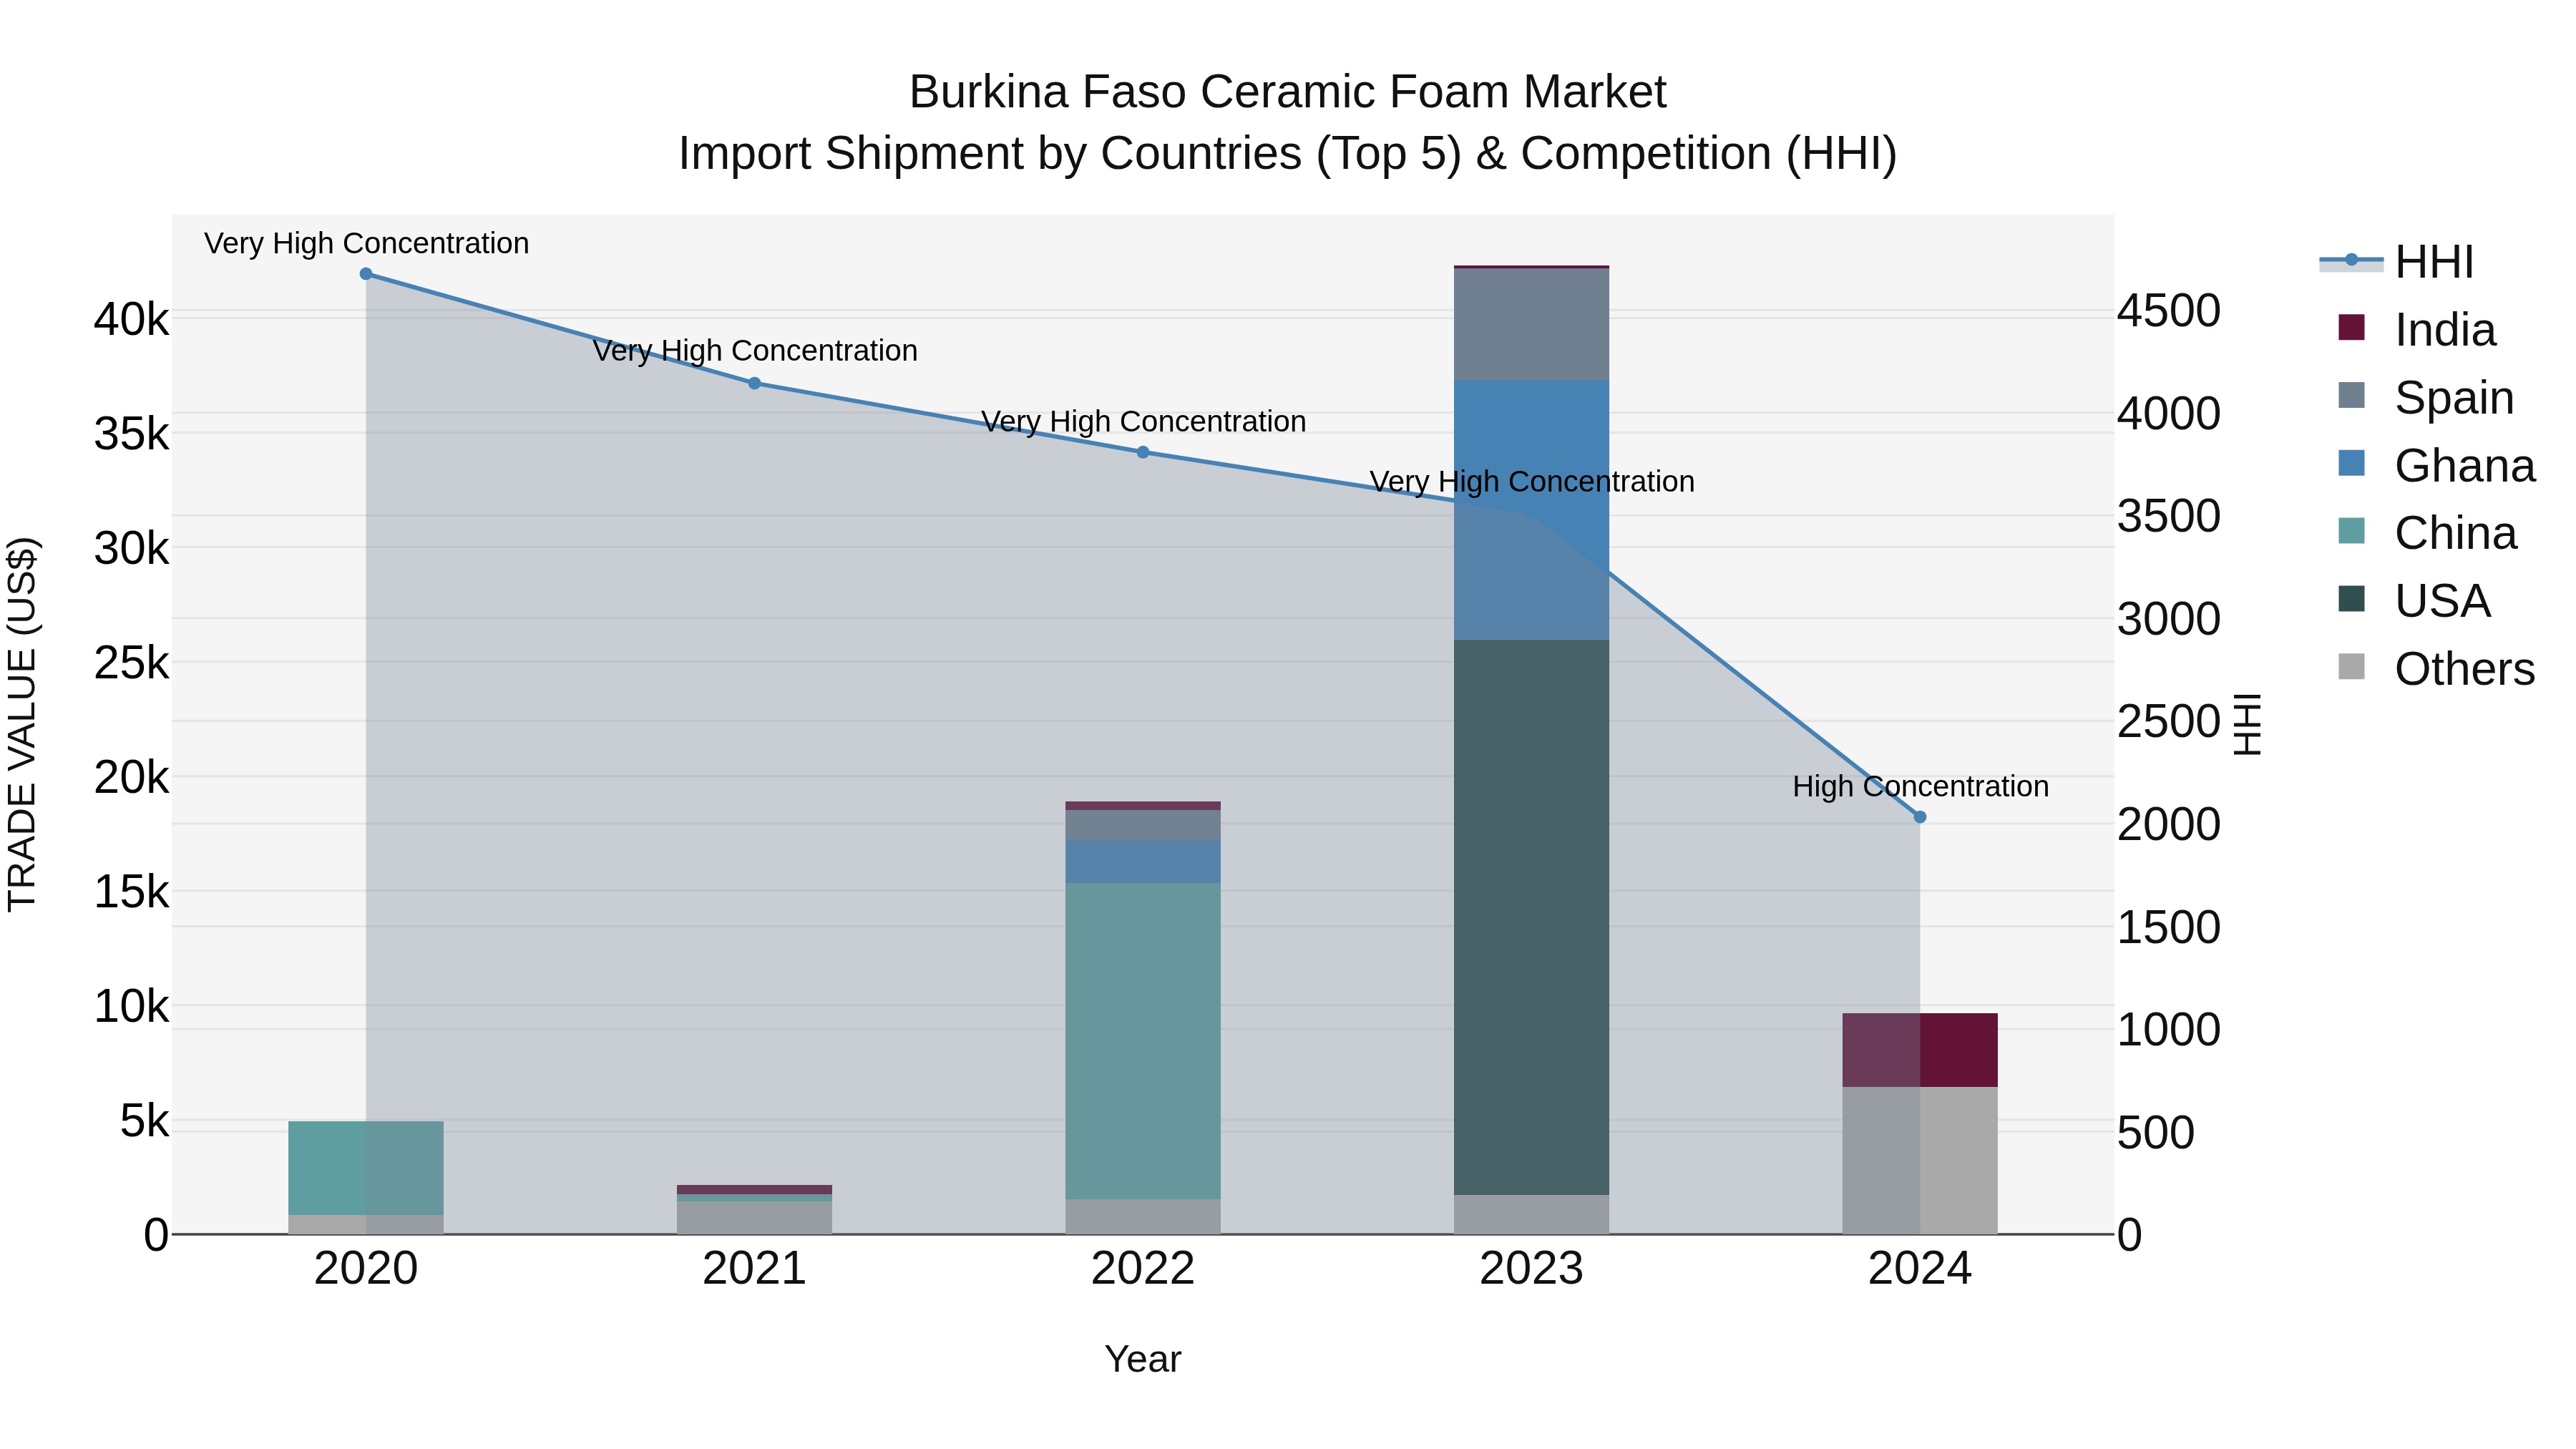Click the Others segment of 2023 bar

(1531, 1214)
